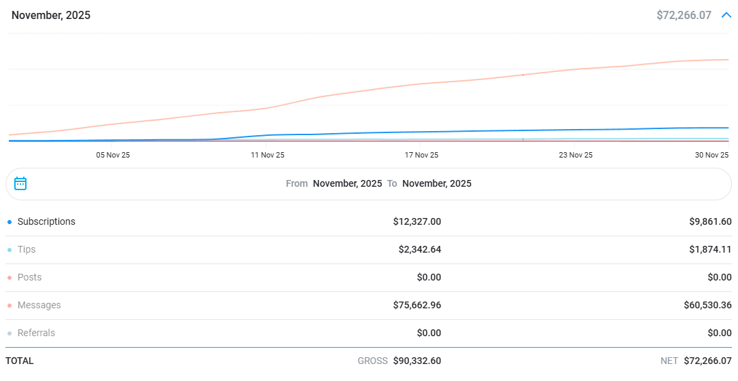Toggle the Tips legend dot
The image size is (738, 381).
(10, 250)
